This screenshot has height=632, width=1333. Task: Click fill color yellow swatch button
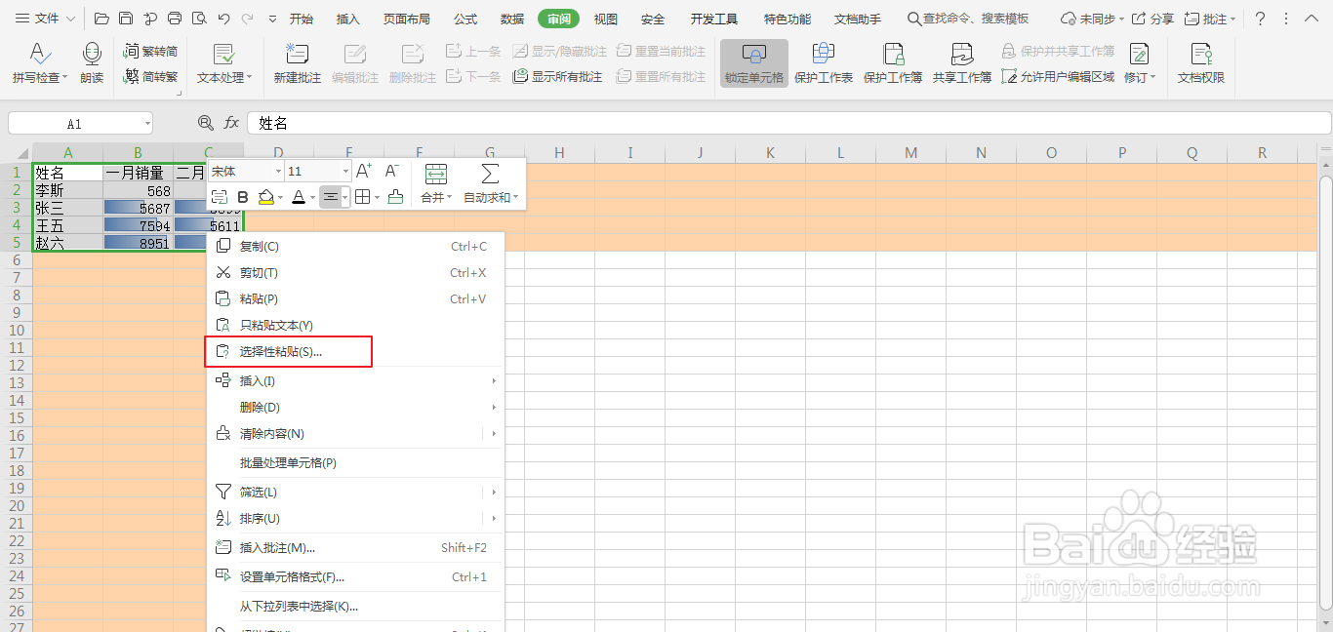(266, 197)
